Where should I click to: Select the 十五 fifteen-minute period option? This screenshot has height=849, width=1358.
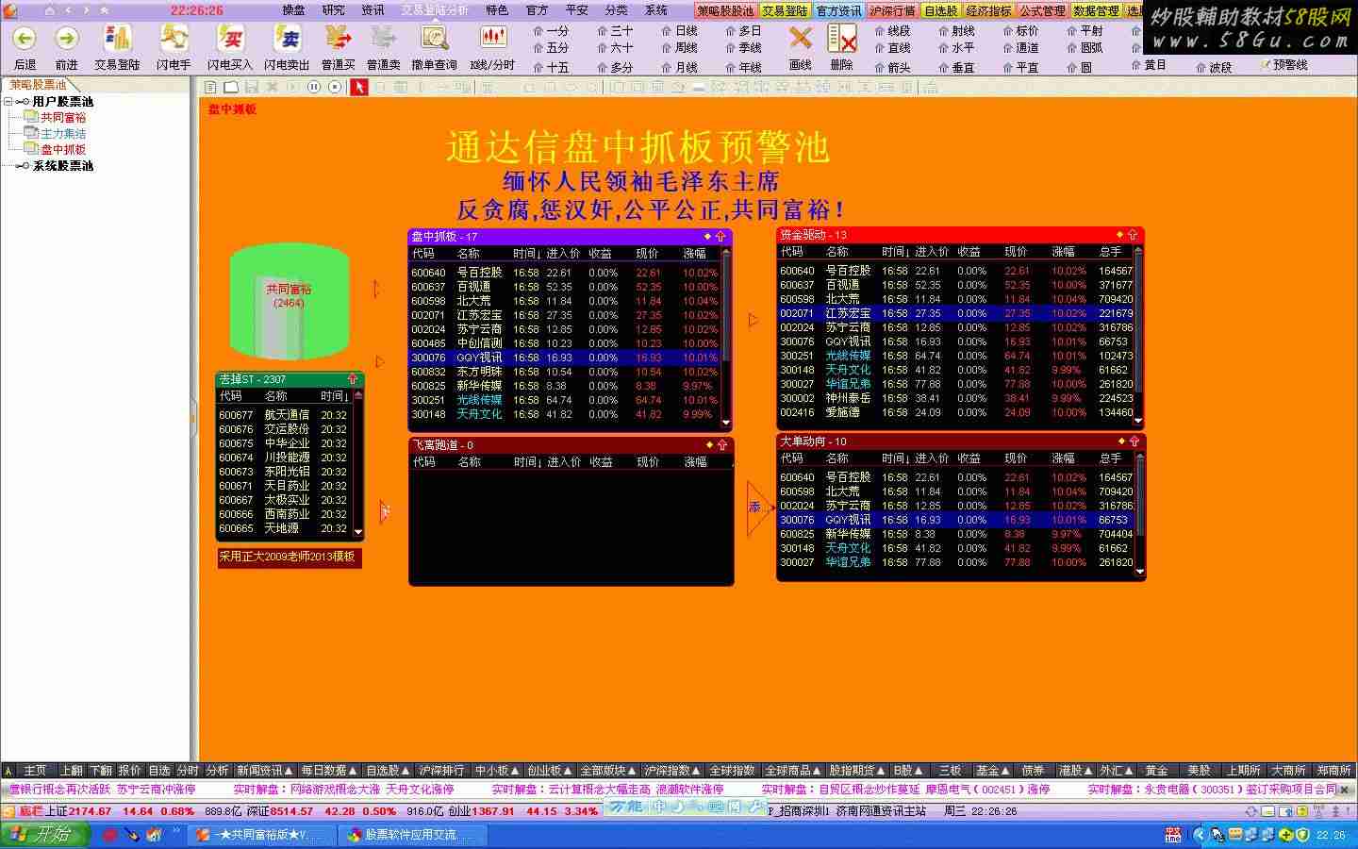(551, 68)
